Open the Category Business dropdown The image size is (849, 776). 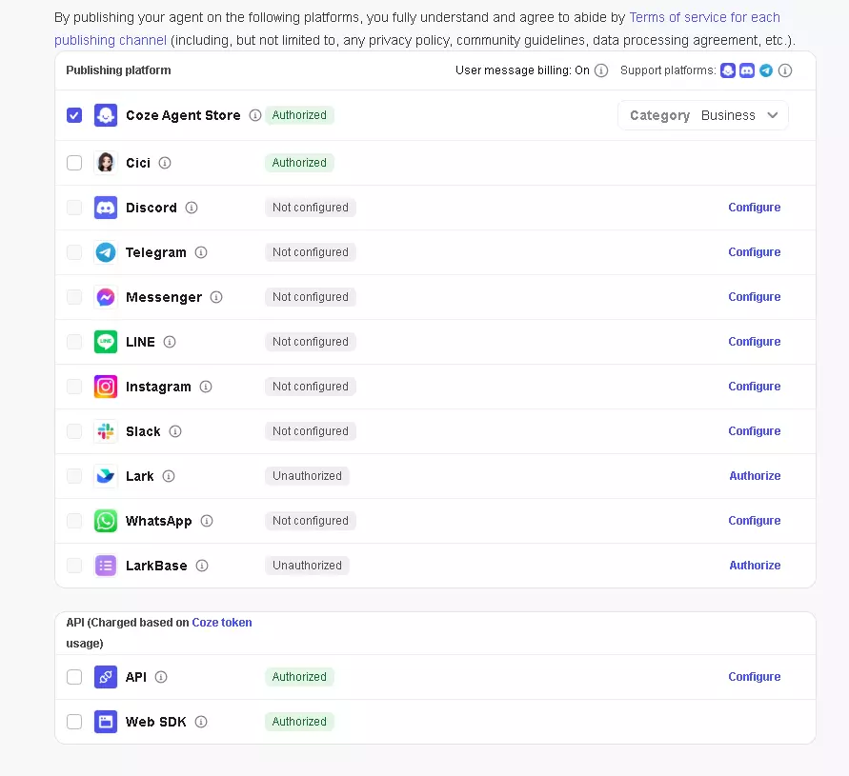[x=703, y=115]
